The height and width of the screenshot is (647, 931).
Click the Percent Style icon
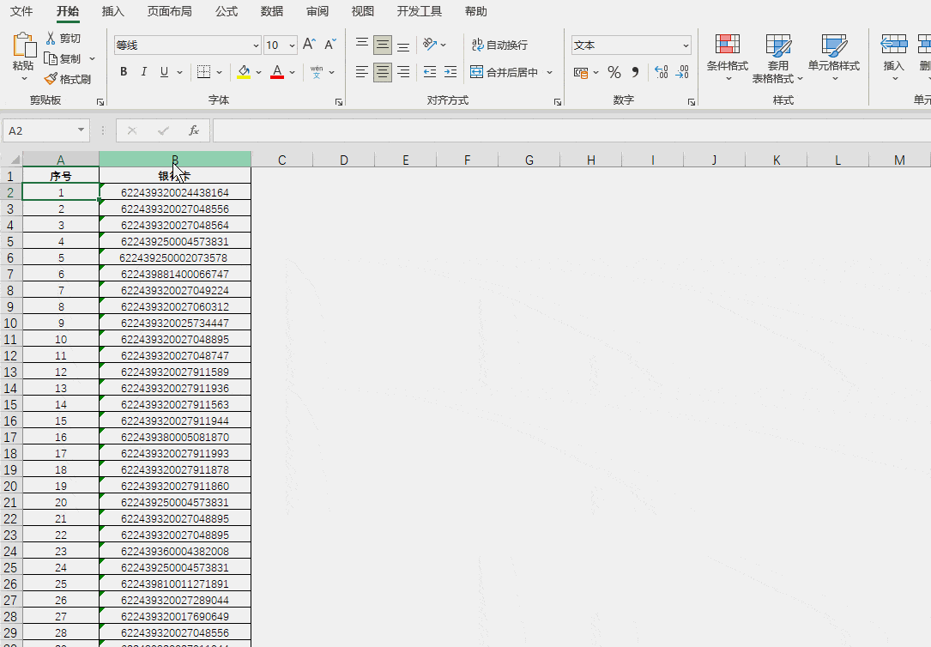coord(614,72)
